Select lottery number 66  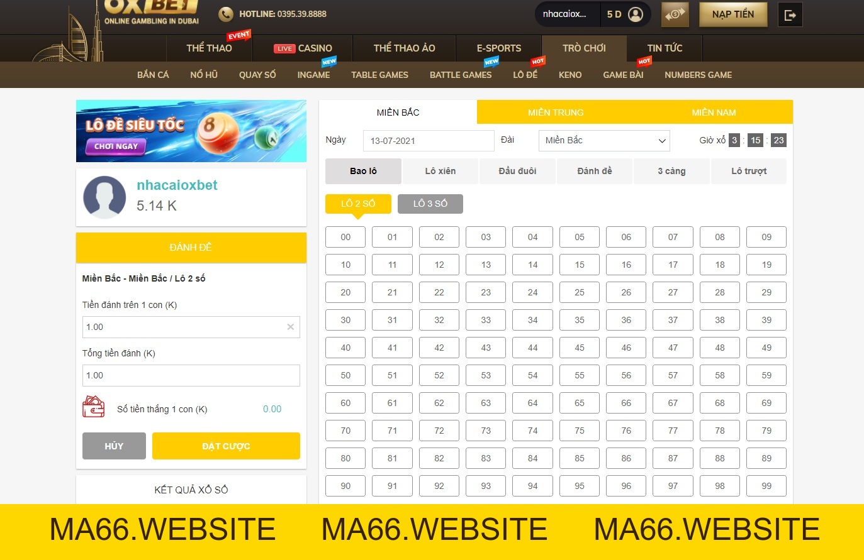(626, 403)
